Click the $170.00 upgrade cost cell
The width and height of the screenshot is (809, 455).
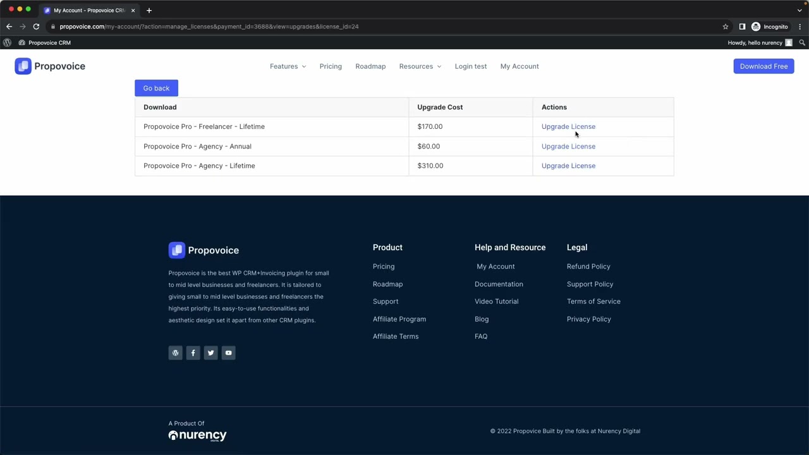470,126
